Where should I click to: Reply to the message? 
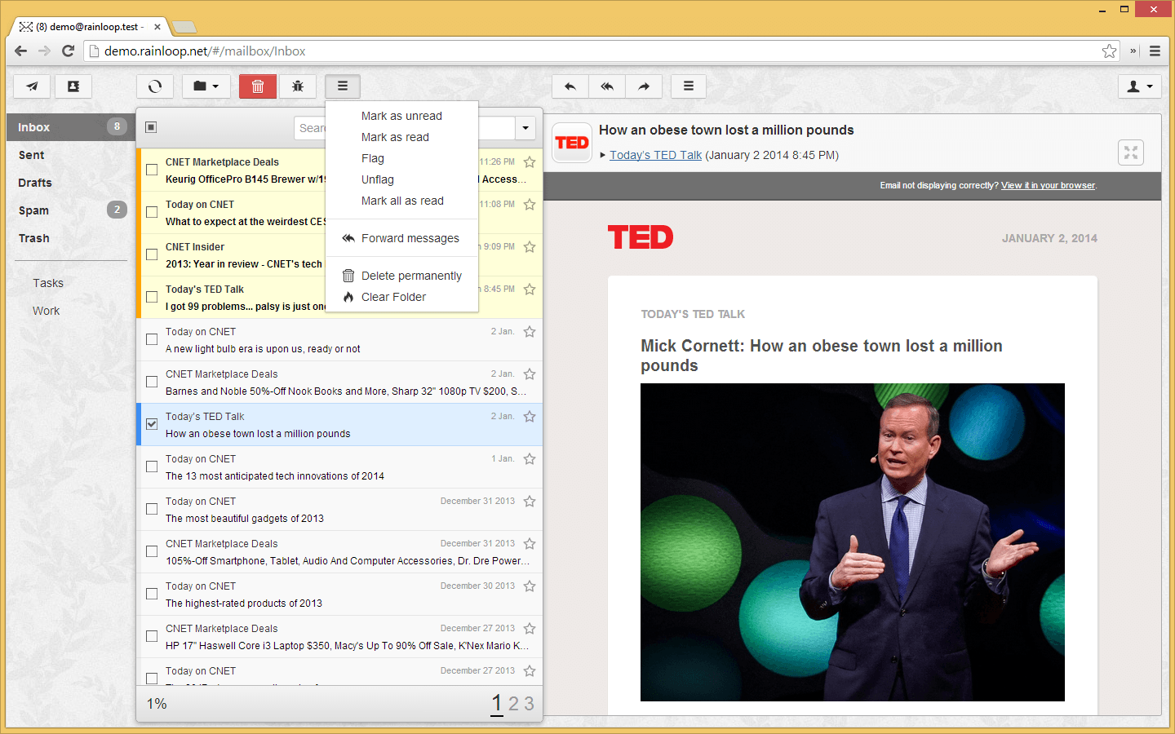[x=570, y=86]
